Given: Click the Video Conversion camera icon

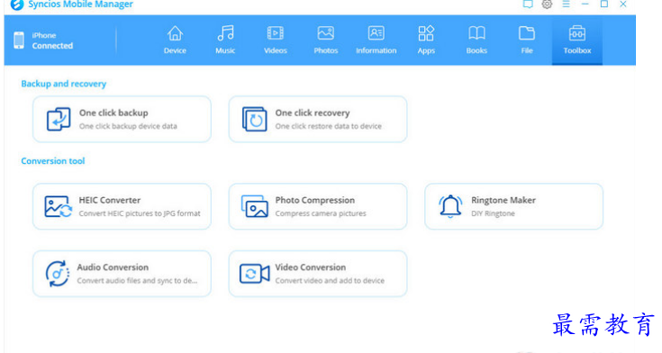Looking at the screenshot, I should click(x=254, y=274).
